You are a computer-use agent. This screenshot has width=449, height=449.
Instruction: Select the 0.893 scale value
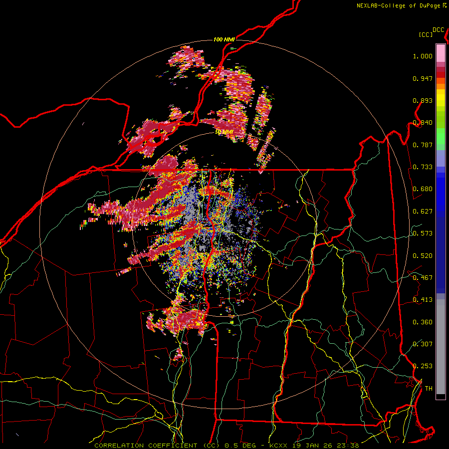coord(423,100)
